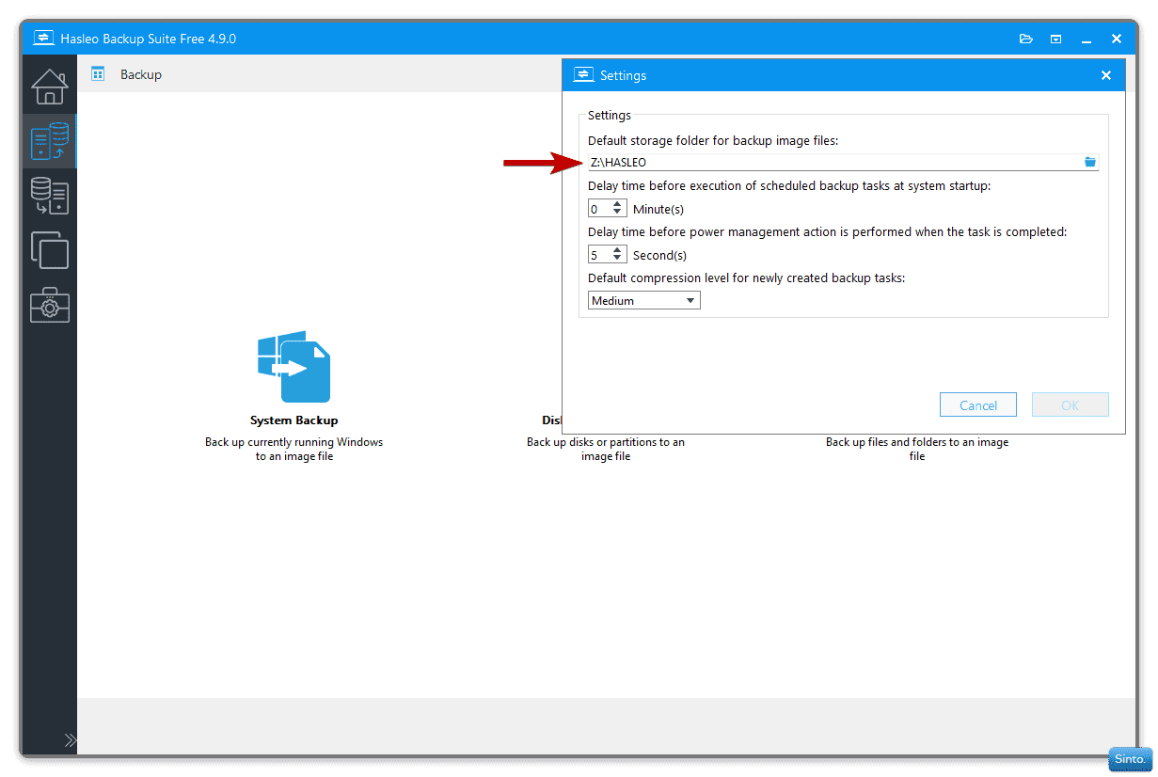This screenshot has height=777, width=1158.
Task: Close the Hasleo Backup Suite main window
Action: point(1117,39)
